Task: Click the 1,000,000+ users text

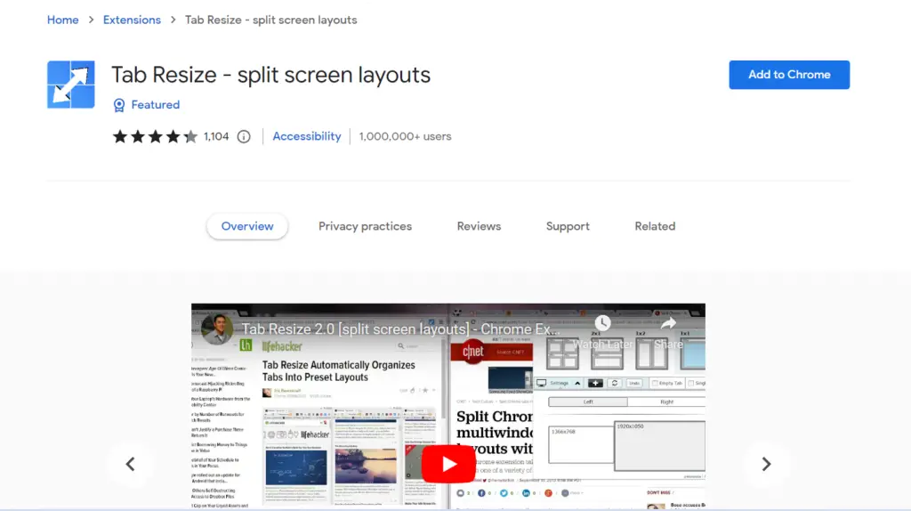Action: 405,136
